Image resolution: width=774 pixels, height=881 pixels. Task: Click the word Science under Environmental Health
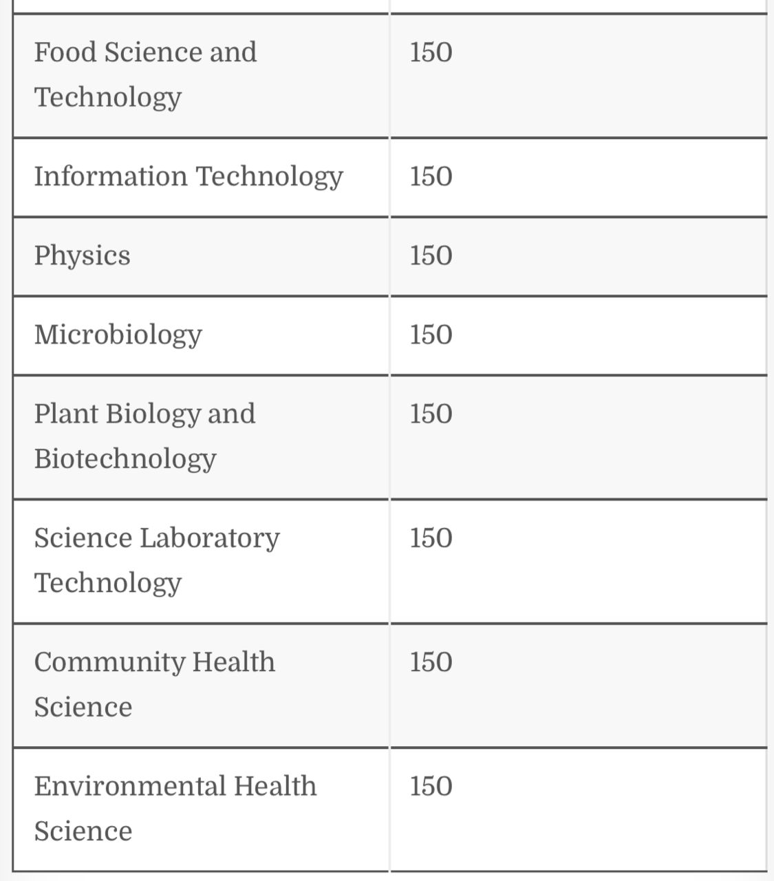click(x=83, y=831)
